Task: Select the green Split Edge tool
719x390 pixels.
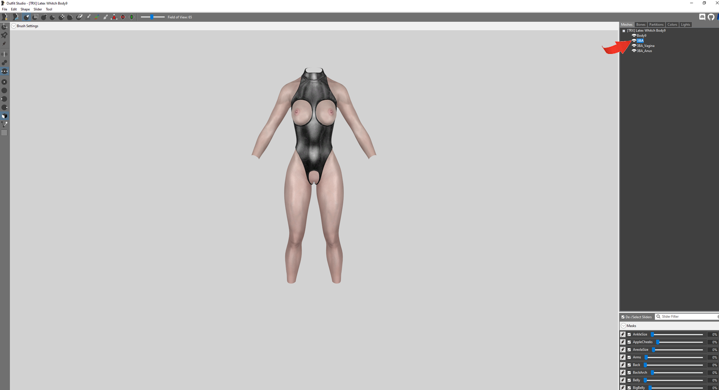Action: pos(131,17)
